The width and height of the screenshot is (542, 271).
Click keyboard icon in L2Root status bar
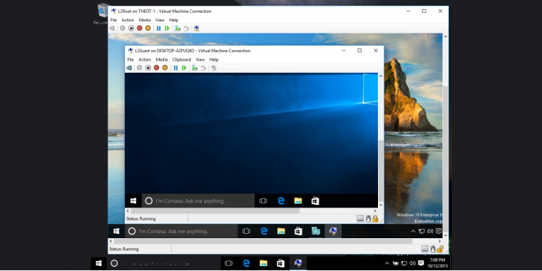point(425,249)
